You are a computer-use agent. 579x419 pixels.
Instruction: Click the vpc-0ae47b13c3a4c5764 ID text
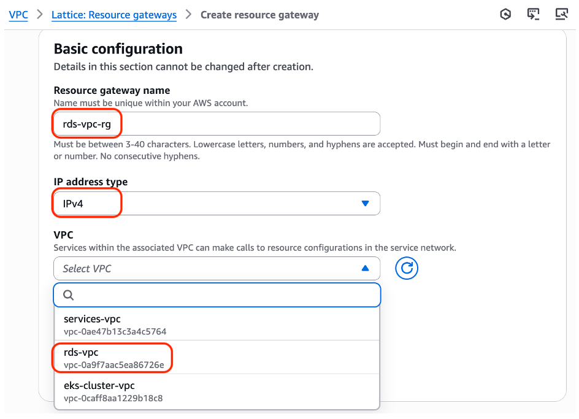coord(115,331)
